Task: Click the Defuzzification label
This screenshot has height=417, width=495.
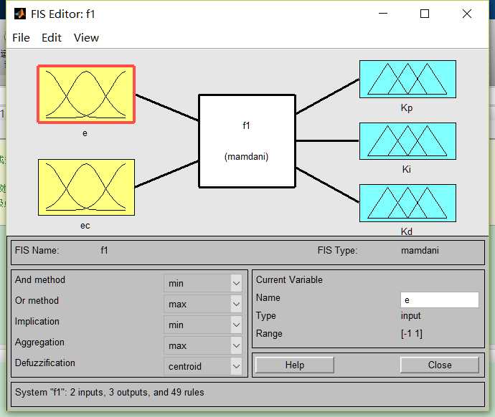Action: point(44,363)
